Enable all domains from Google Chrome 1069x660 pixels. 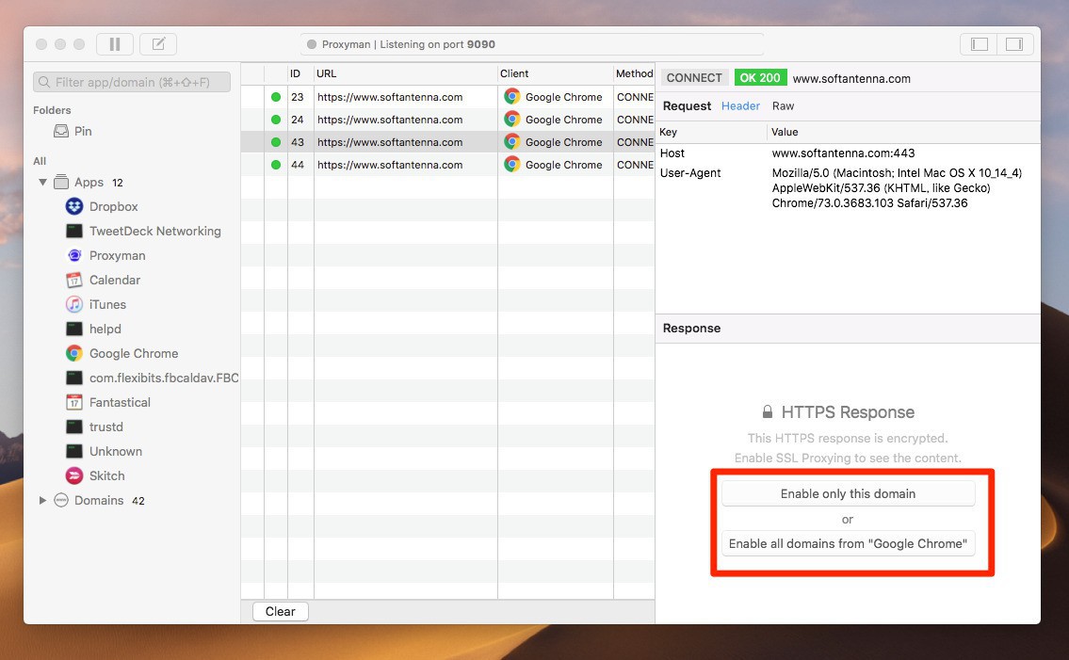(848, 543)
